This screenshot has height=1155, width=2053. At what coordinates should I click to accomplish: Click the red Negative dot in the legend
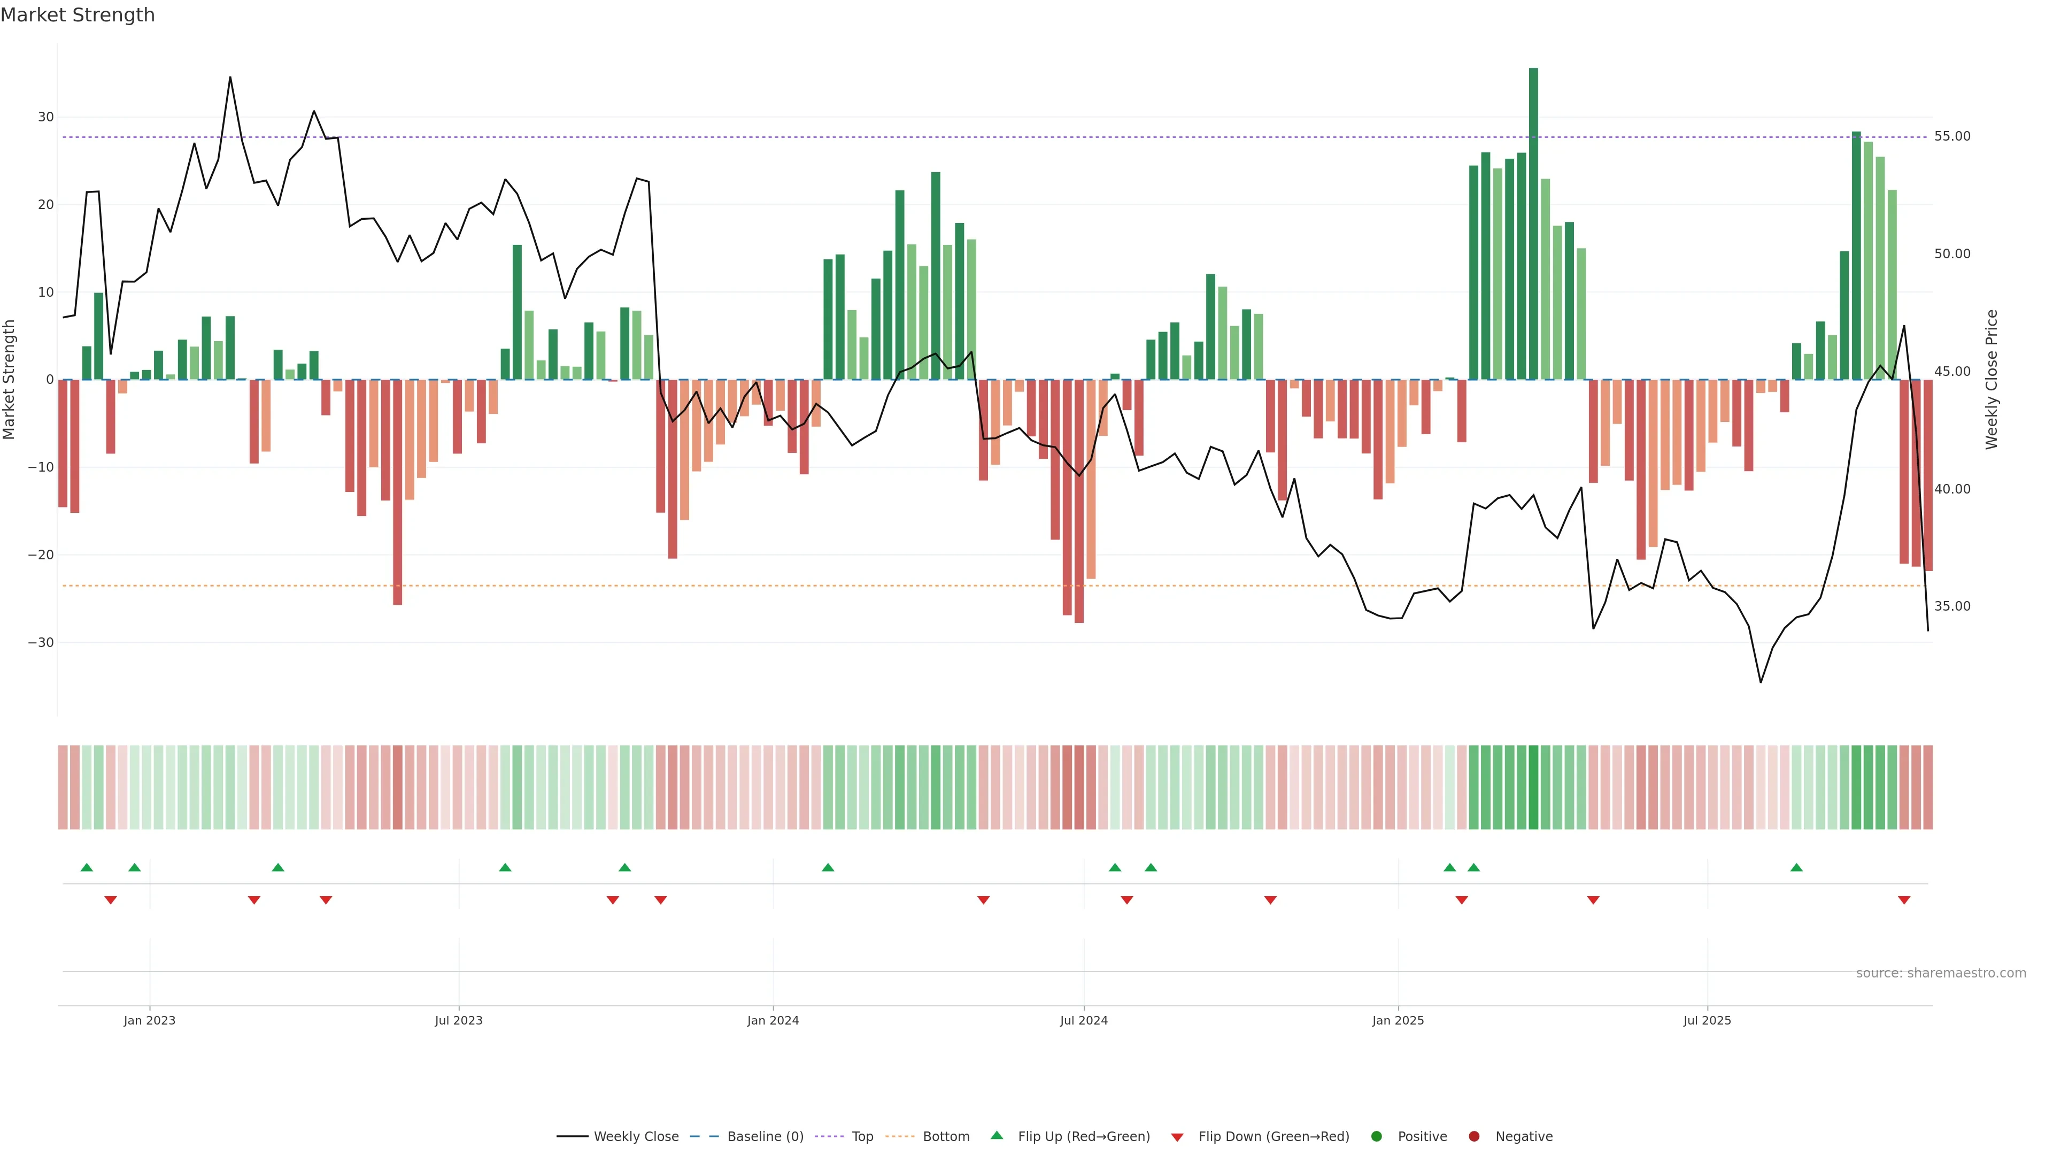[x=1473, y=1137]
